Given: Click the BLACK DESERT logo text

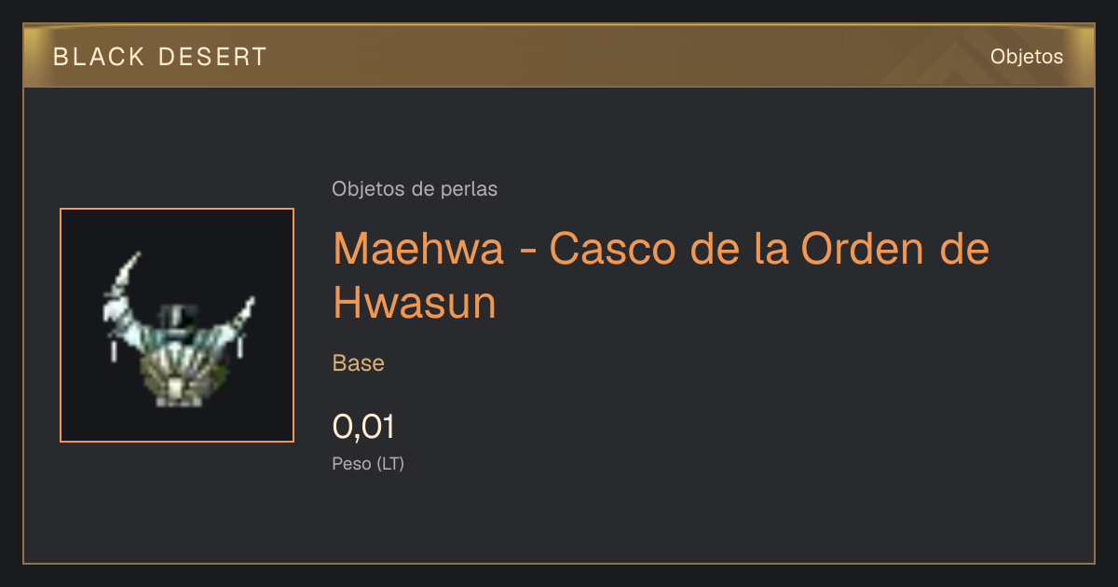Looking at the screenshot, I should coord(160,57).
